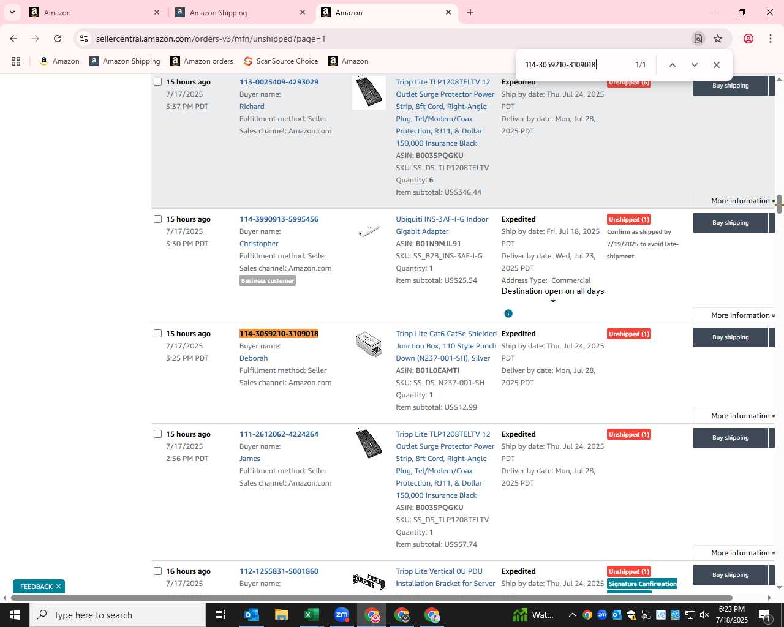Bookmark this page with the star icon
784x627 pixels.
click(x=718, y=39)
